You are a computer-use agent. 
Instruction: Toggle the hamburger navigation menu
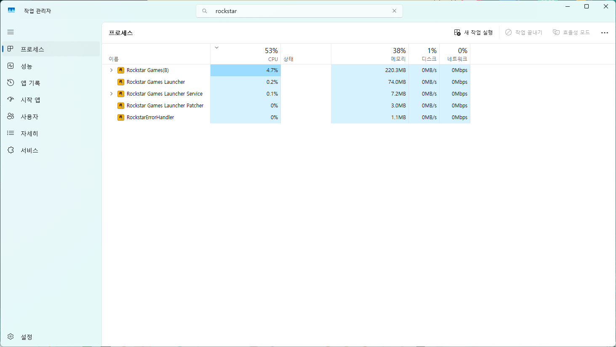tap(11, 32)
